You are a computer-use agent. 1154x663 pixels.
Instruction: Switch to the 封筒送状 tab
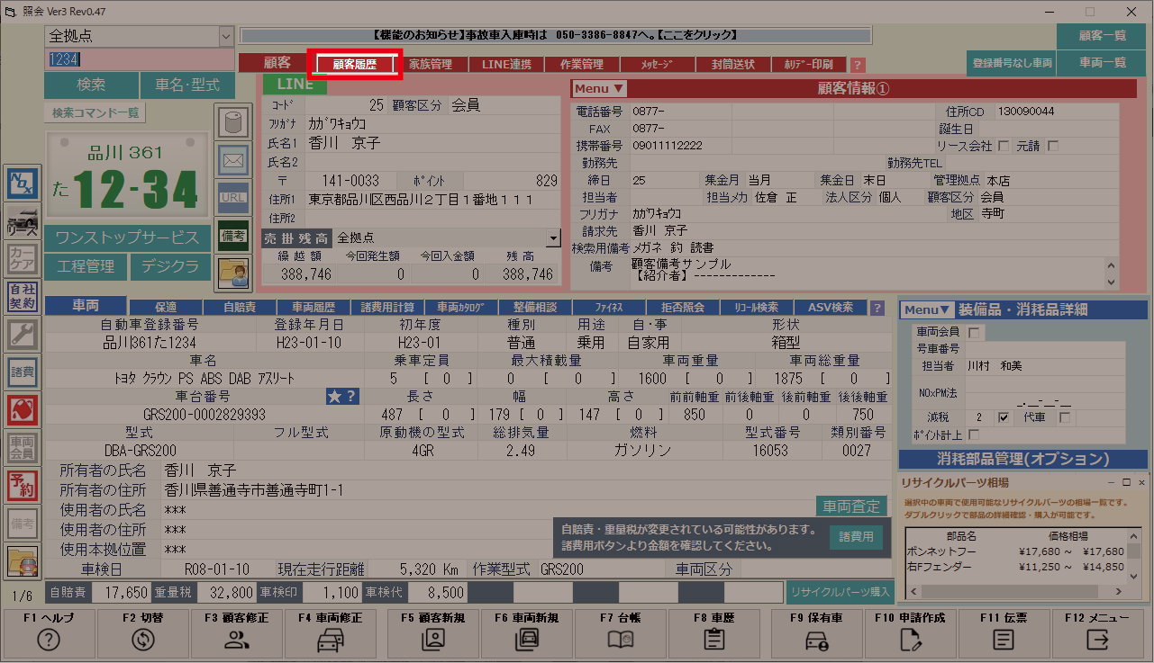733,64
